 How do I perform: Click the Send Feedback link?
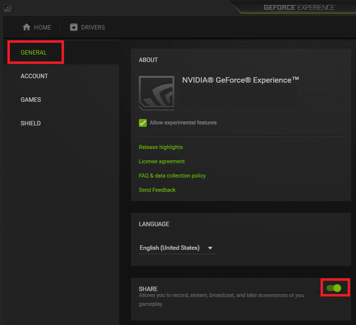pos(157,190)
